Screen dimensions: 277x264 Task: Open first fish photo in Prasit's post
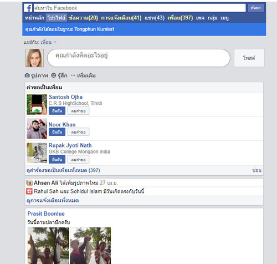(x=48, y=246)
